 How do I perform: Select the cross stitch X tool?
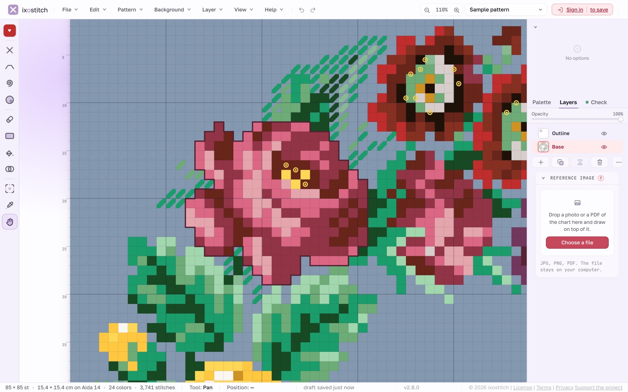[9, 50]
